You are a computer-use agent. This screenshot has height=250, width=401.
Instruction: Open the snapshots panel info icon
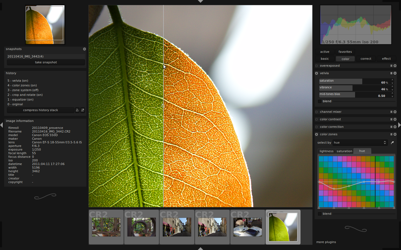(x=84, y=49)
